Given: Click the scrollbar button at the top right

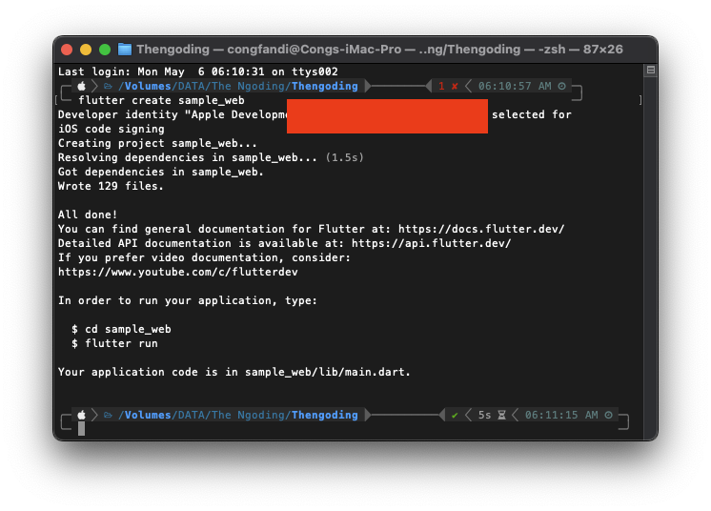Looking at the screenshot, I should (650, 71).
